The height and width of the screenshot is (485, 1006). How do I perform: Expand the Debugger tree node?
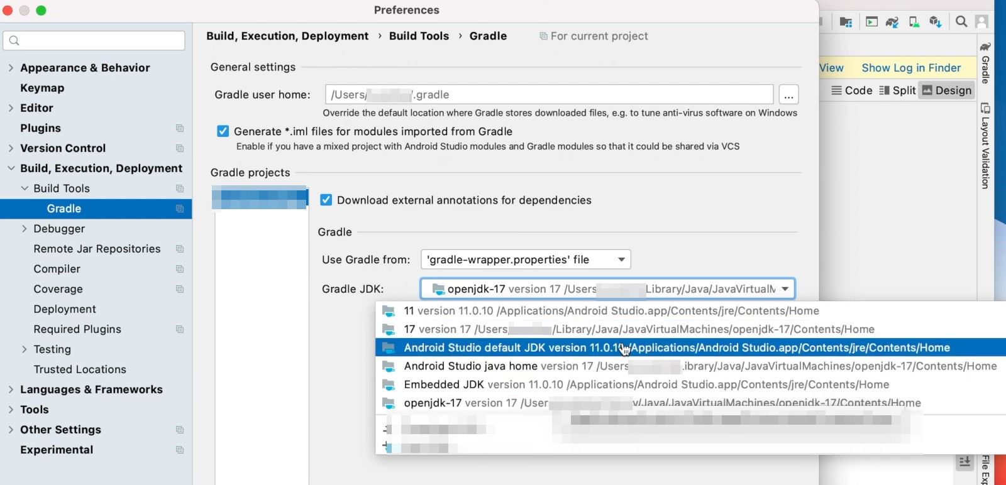point(25,229)
